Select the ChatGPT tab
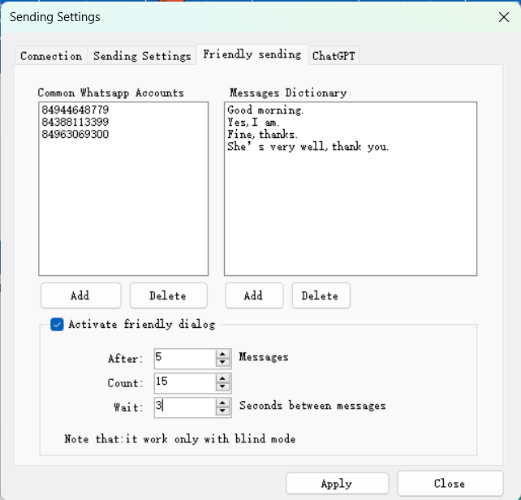Viewport: 521px width, 500px height. tap(334, 56)
